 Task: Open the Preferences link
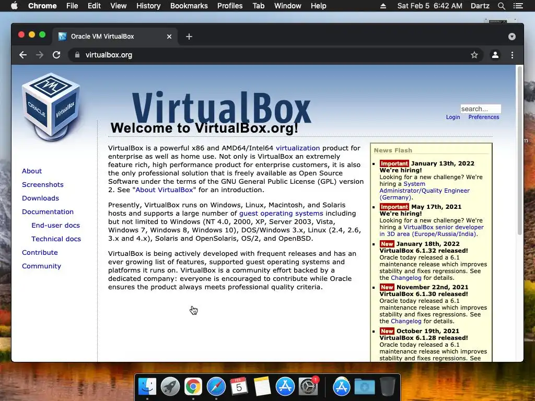pos(483,117)
